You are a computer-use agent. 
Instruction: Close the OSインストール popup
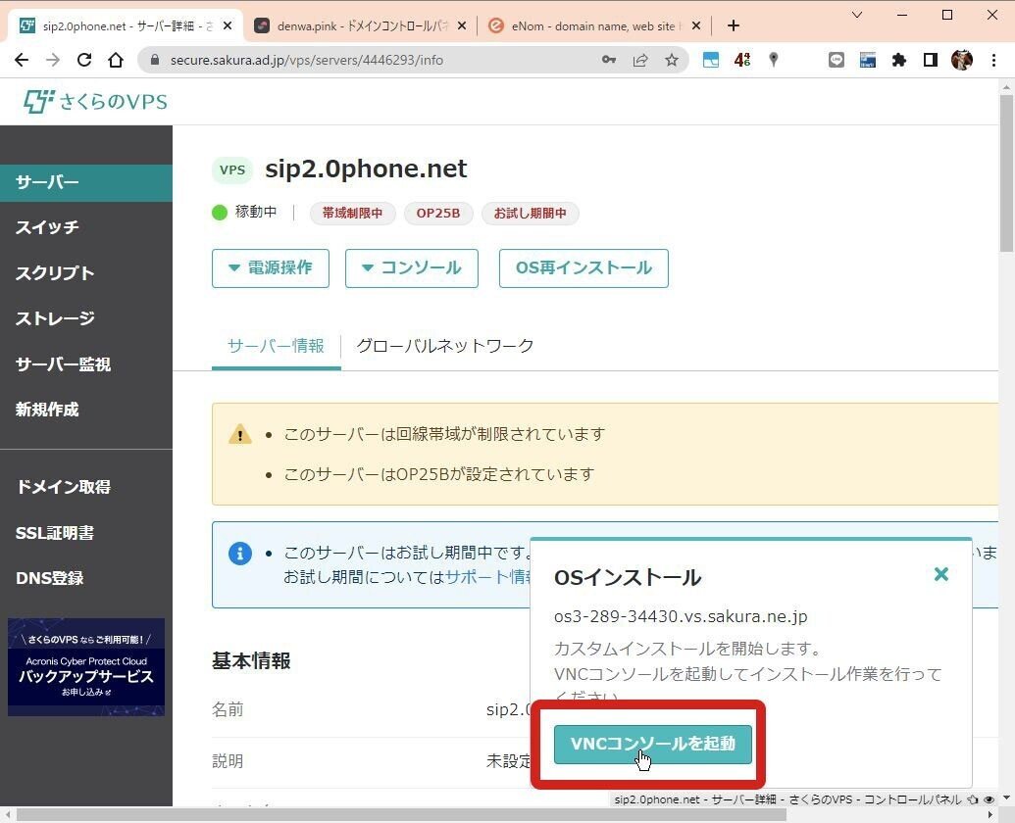point(941,574)
